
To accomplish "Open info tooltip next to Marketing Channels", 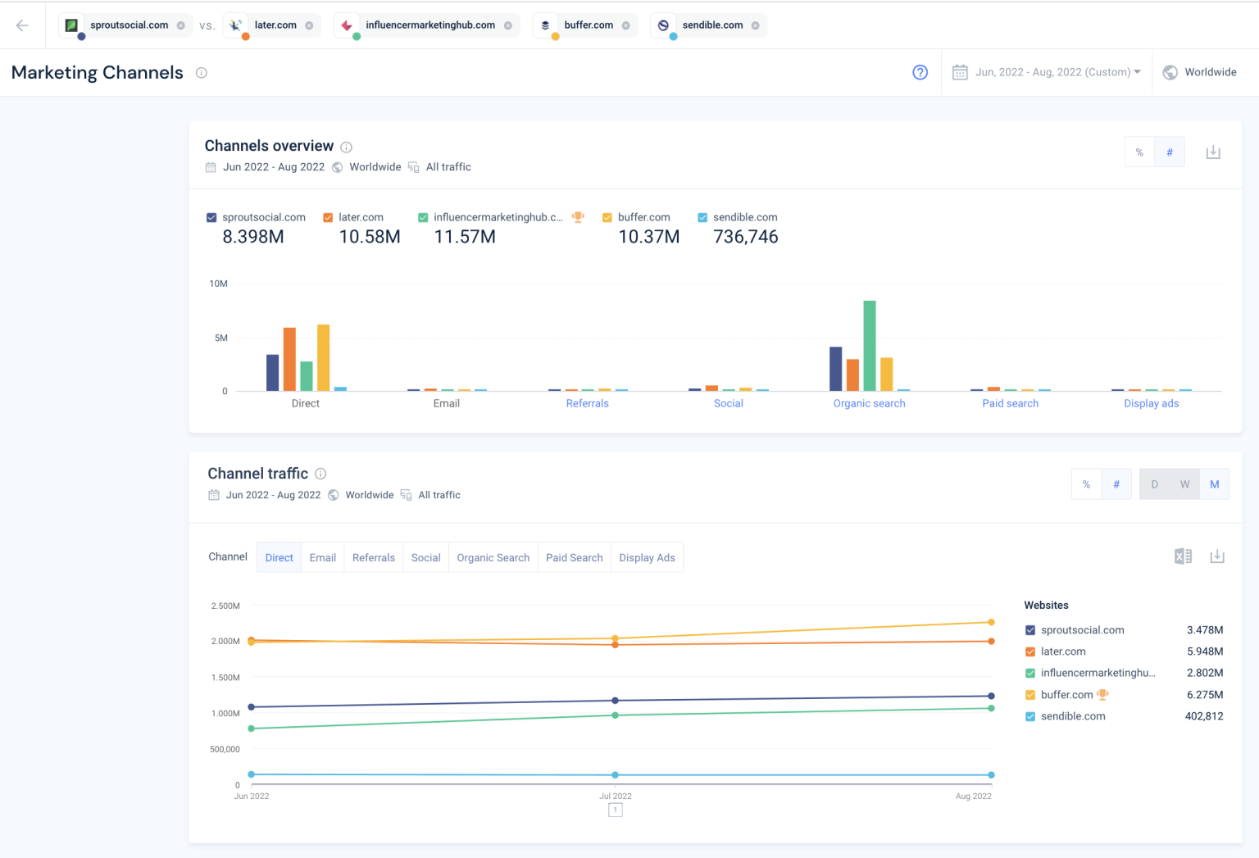I will (202, 73).
